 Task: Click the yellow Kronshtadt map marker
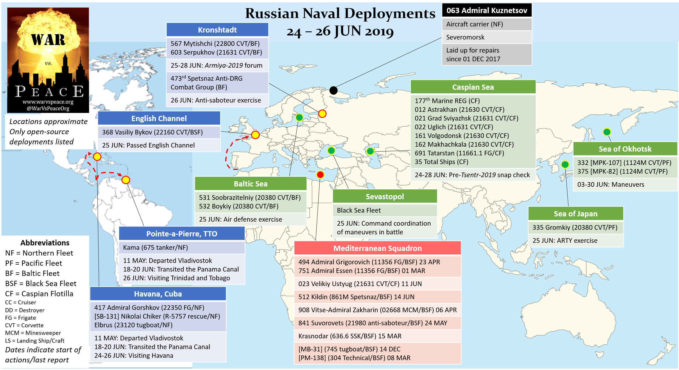[x=322, y=114]
